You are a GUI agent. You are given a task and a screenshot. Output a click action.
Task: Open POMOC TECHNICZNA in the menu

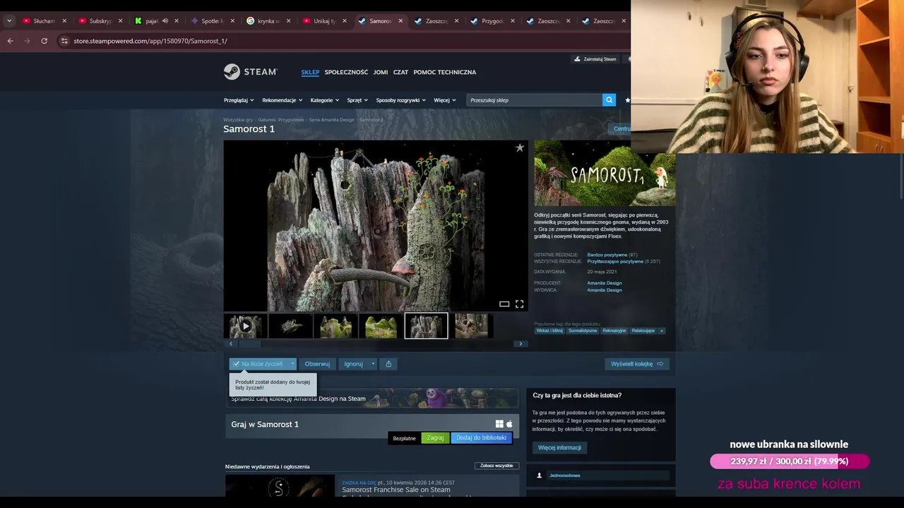(x=445, y=72)
